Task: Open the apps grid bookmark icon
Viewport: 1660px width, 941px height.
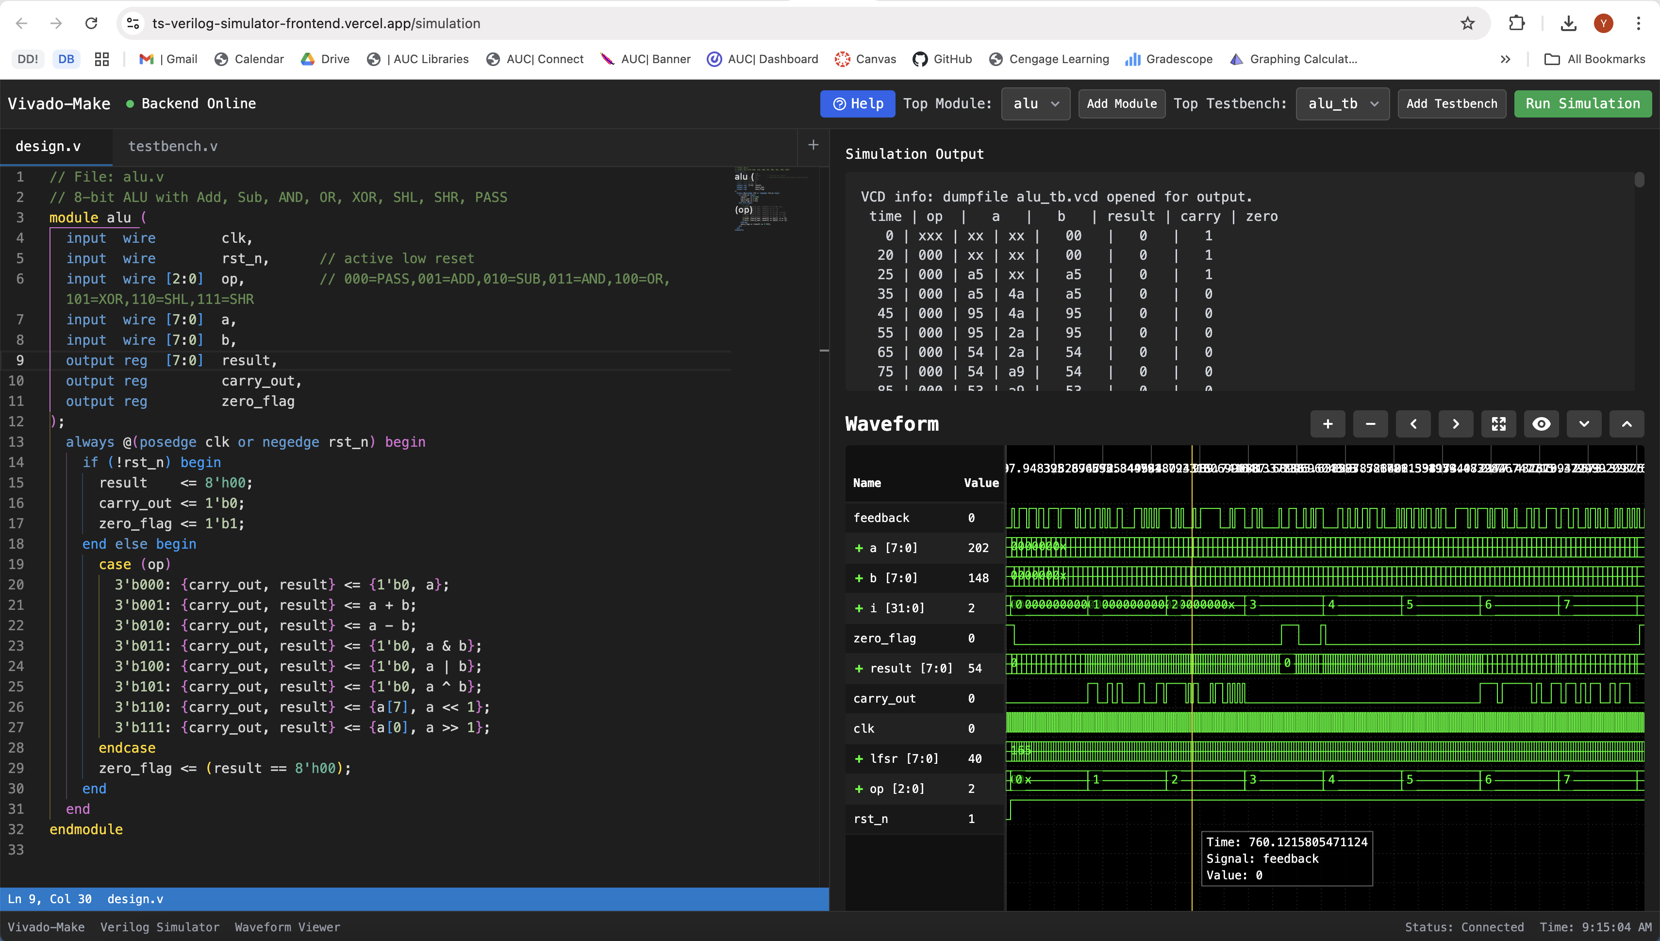Action: (x=101, y=59)
